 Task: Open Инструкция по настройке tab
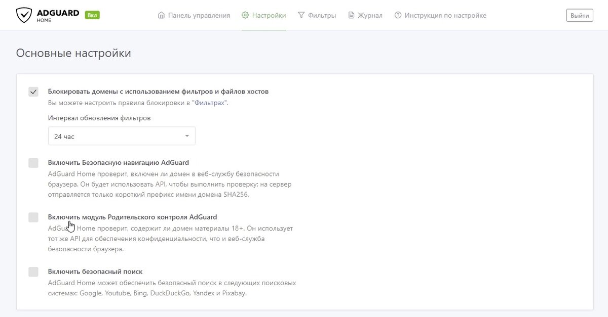tap(440, 15)
